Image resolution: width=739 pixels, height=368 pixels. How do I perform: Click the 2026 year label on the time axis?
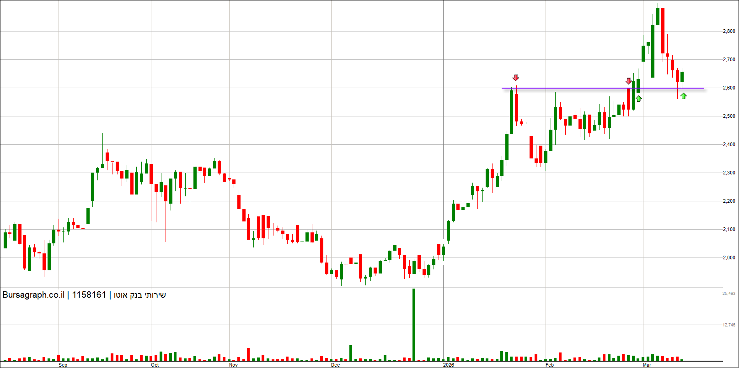(449, 365)
